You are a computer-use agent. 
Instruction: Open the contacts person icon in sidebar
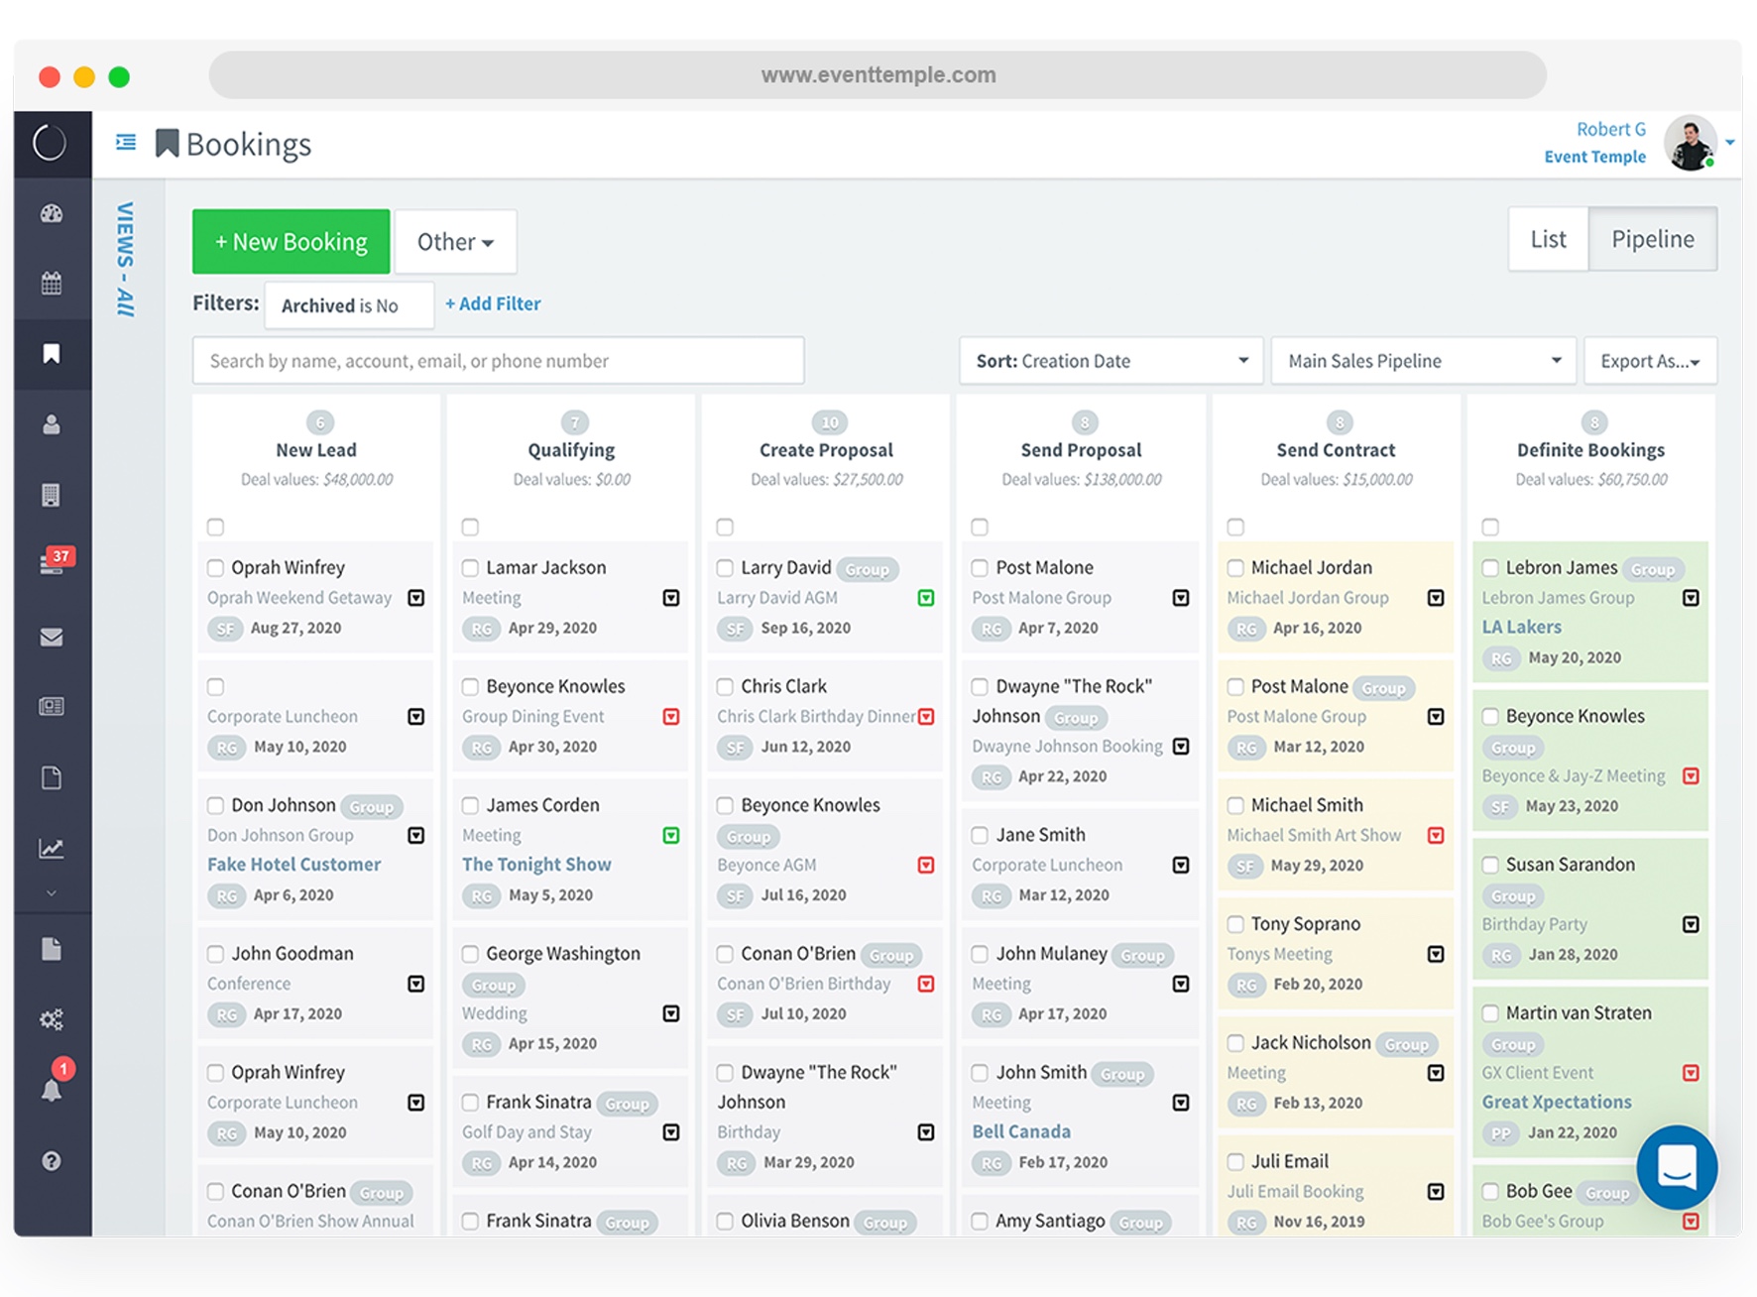(x=52, y=424)
